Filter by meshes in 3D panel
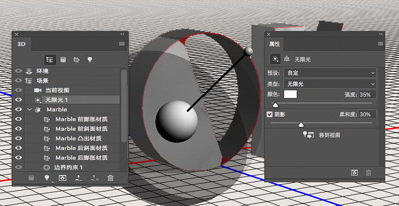Screen dimensions: 399x206 (x=63, y=60)
